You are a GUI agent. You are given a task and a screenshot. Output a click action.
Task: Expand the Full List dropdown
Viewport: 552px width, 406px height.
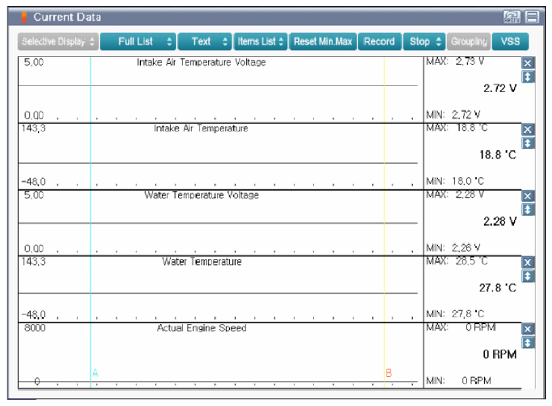point(138,41)
